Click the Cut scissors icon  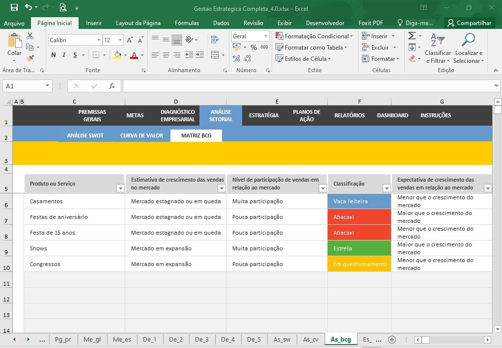(30, 36)
